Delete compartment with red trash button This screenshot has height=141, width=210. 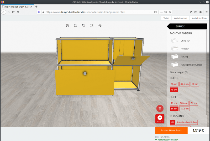click(160, 108)
